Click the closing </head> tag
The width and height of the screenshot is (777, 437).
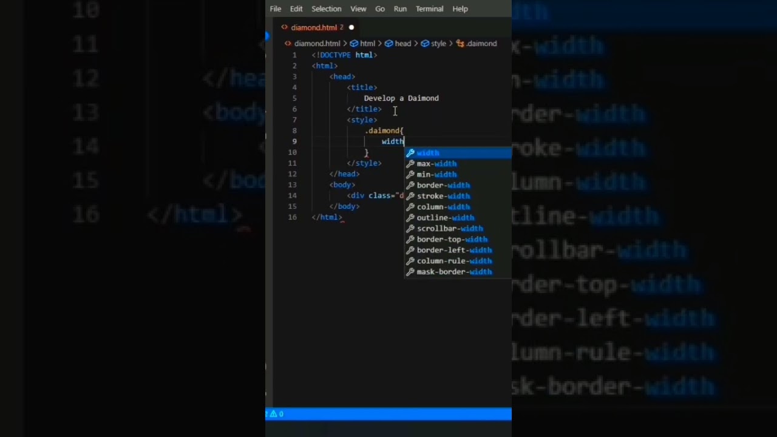click(x=344, y=174)
